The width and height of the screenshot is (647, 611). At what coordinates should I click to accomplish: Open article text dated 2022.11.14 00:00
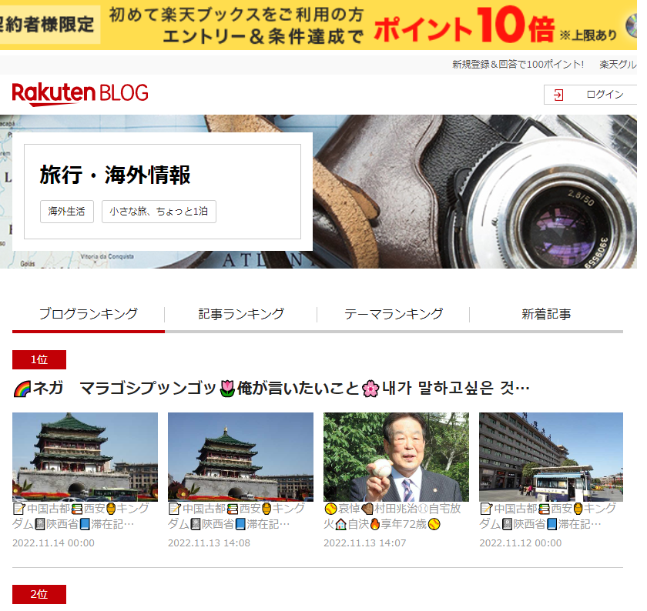(x=81, y=516)
